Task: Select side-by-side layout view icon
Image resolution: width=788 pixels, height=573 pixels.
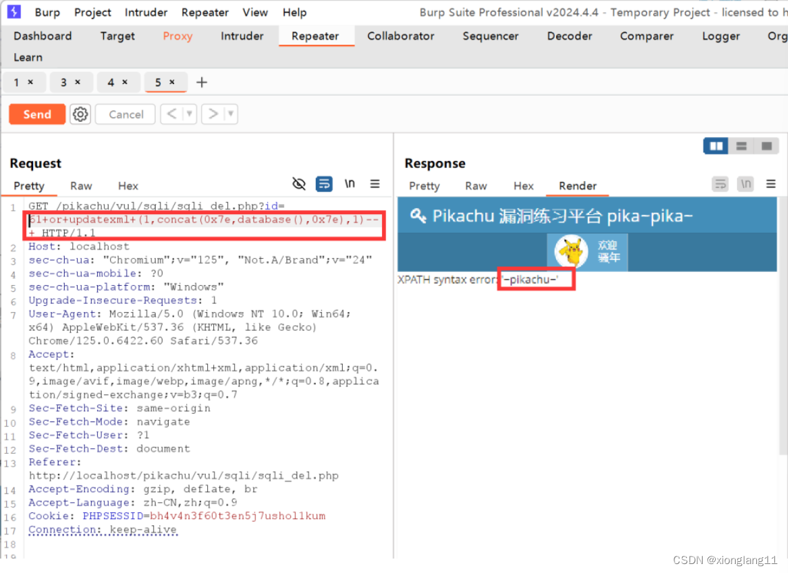Action: point(716,146)
